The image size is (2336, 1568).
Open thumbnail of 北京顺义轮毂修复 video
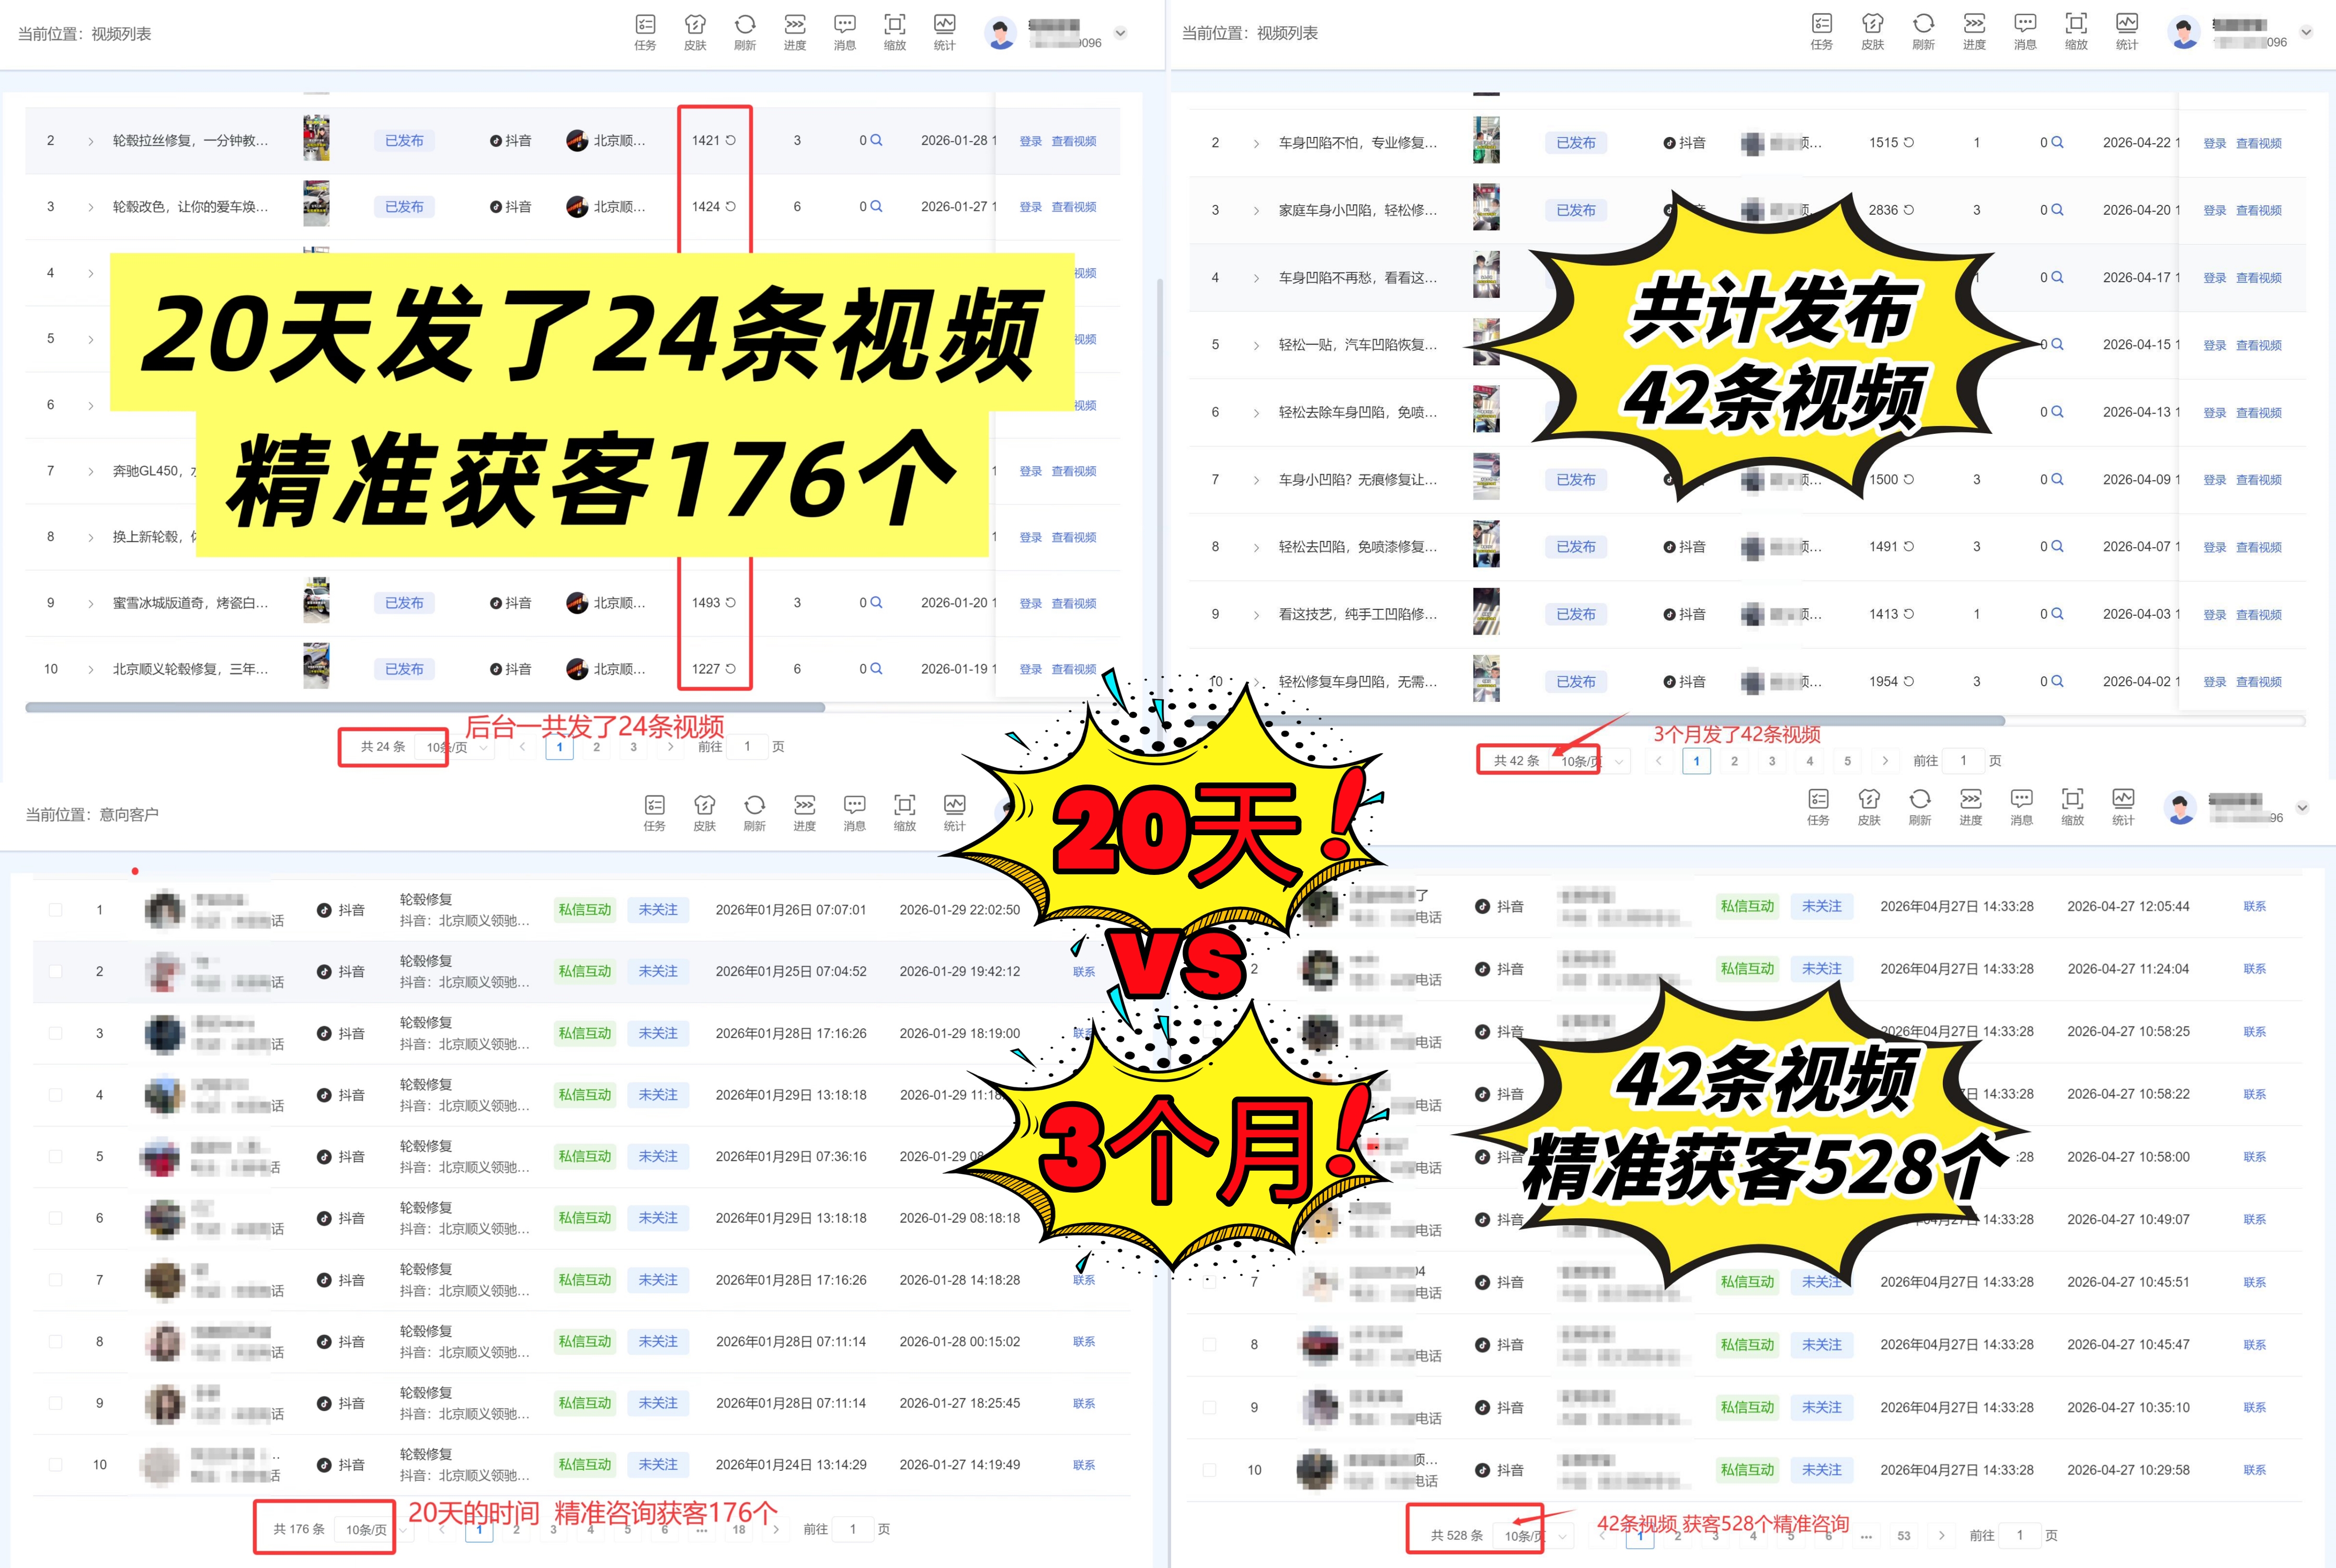tap(316, 667)
